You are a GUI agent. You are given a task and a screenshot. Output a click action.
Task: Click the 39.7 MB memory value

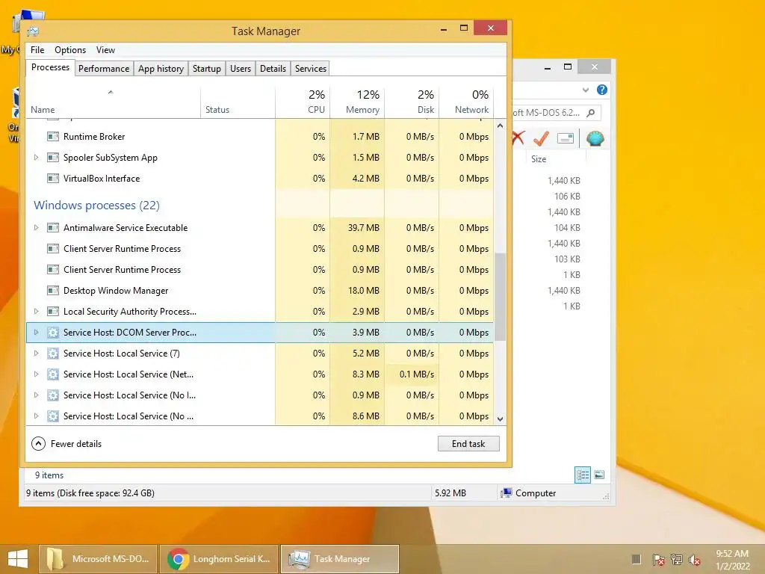coord(364,228)
